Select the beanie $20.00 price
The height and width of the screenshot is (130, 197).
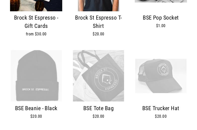tap(36, 116)
